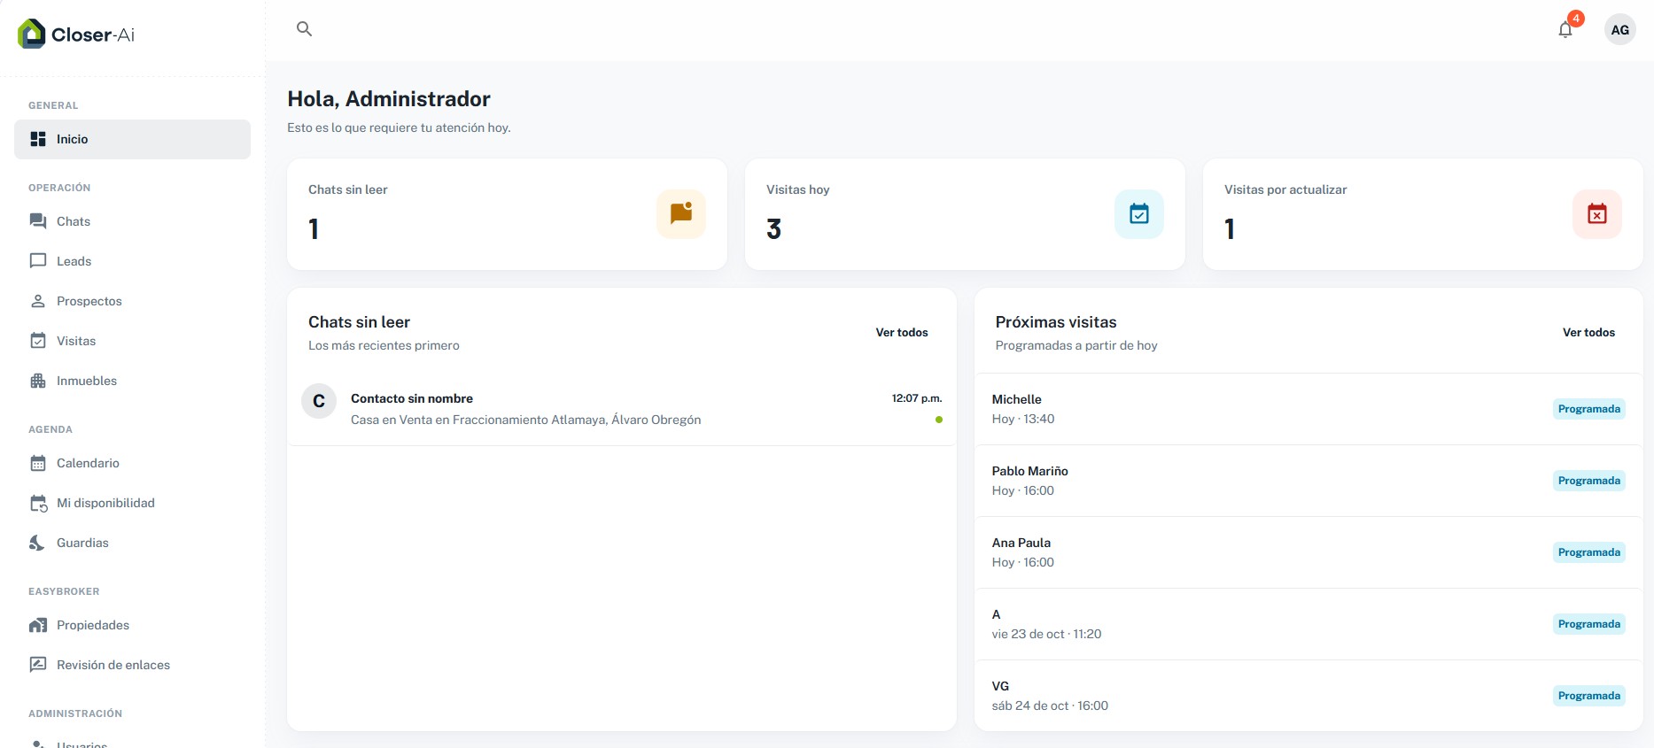The image size is (1654, 748).
Task: Click the Propiedades sidebar icon
Action: [38, 625]
